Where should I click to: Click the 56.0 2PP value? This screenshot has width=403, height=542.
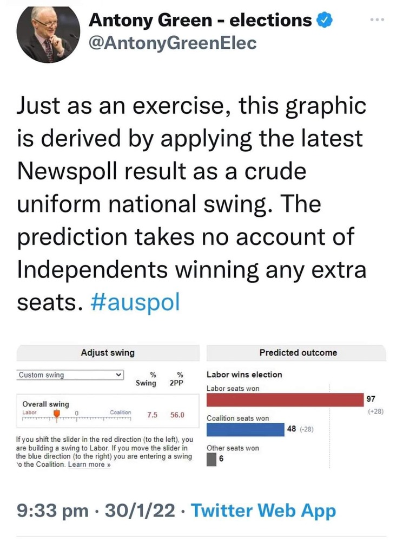177,415
